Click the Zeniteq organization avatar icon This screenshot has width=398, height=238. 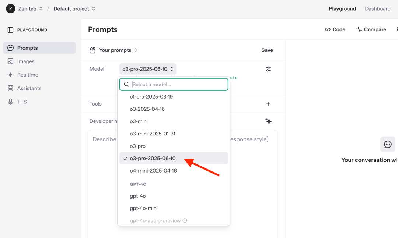(10, 8)
